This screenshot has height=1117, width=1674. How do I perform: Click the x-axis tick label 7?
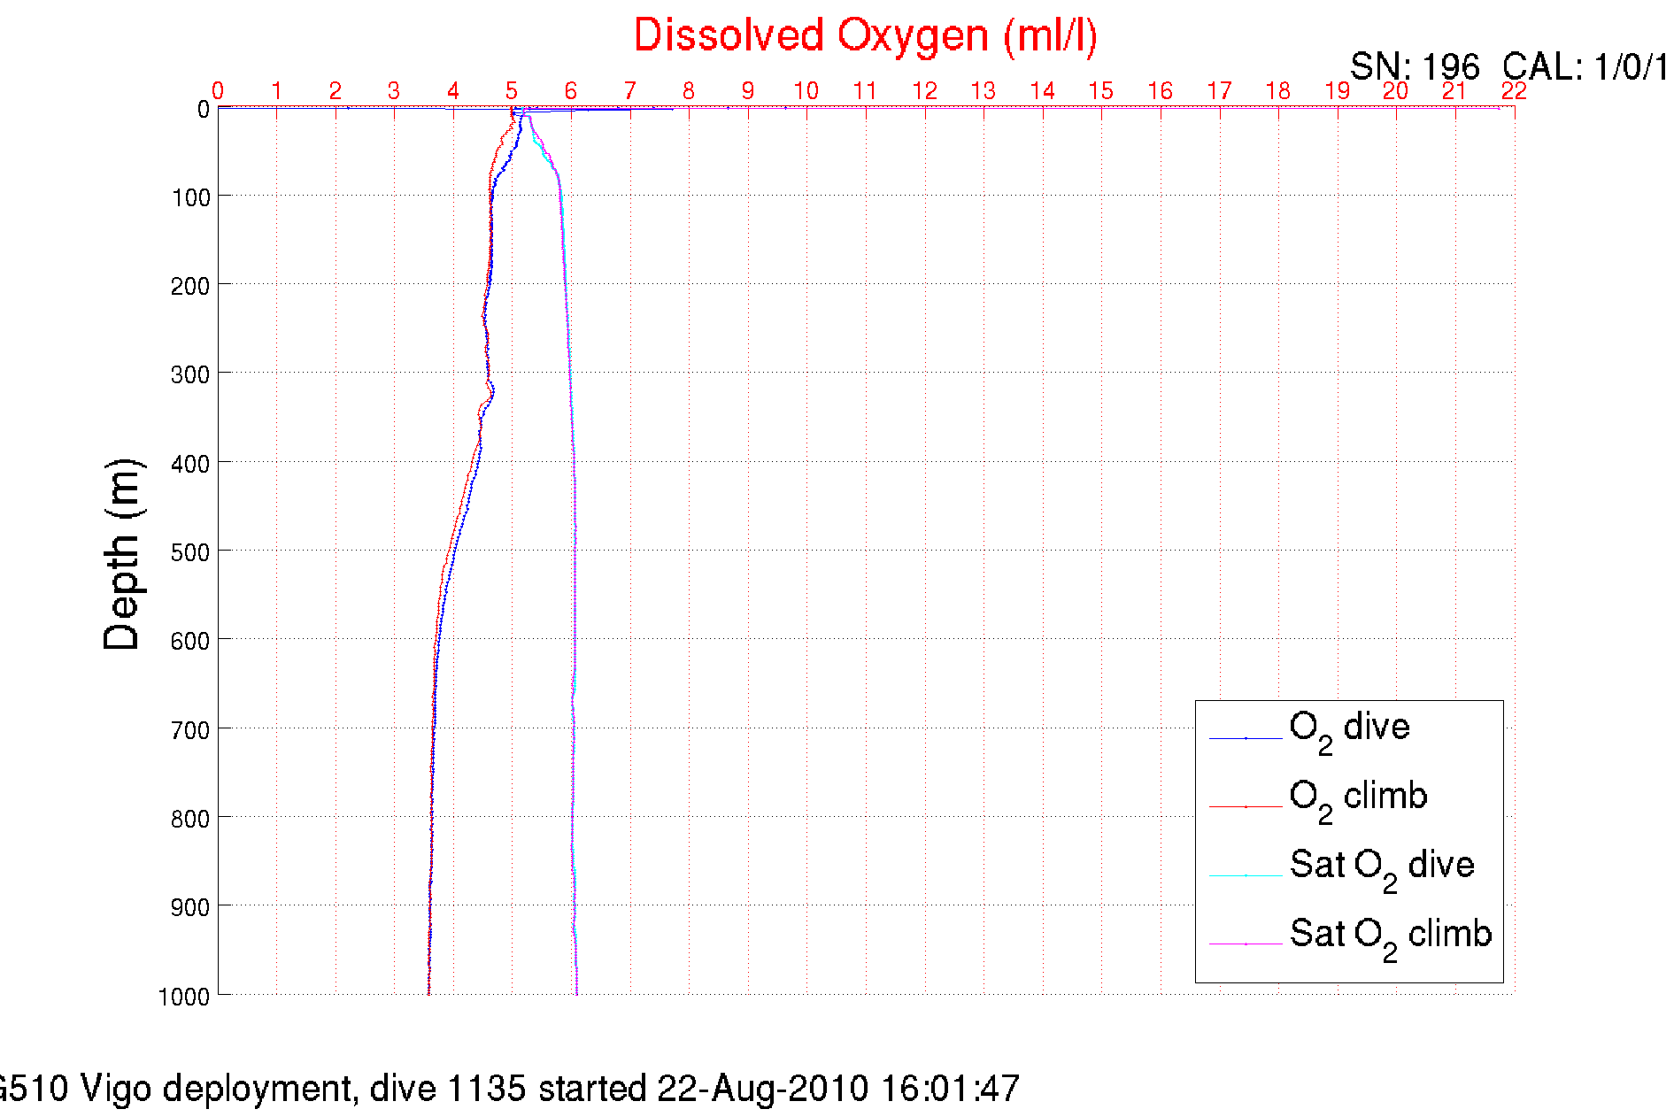[x=630, y=91]
